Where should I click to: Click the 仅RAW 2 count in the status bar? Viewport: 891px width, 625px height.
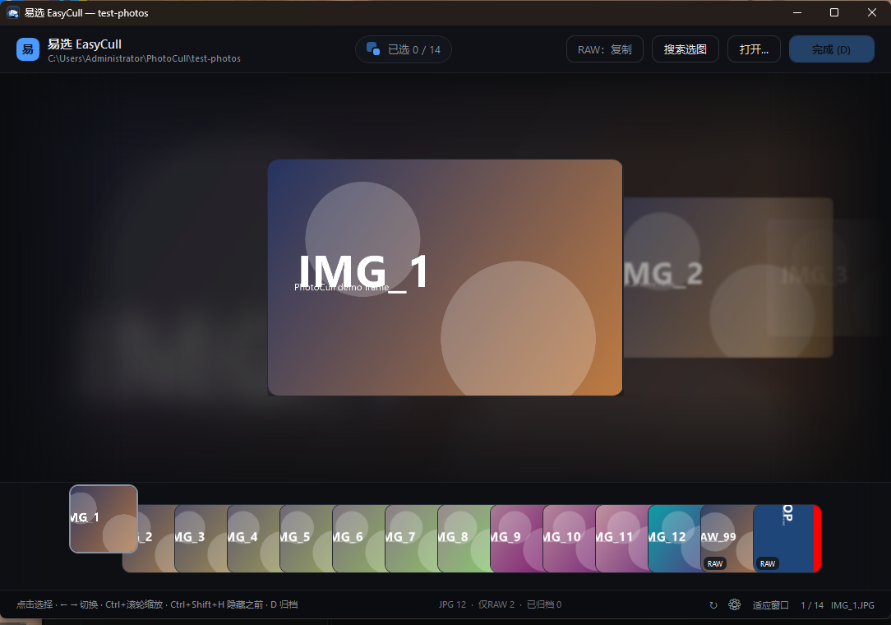(496, 604)
